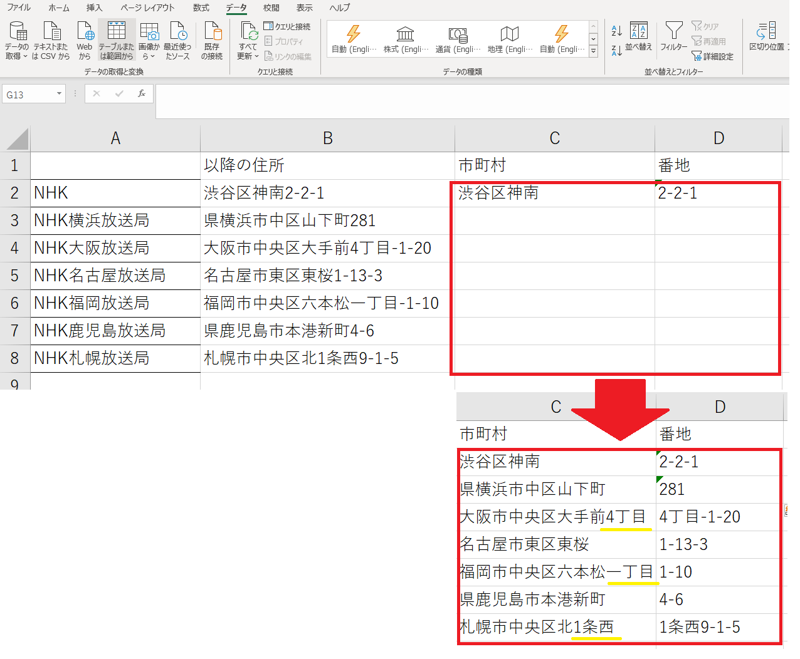Open the クエリと接続 pane
This screenshot has height=659, width=800.
coord(287,26)
